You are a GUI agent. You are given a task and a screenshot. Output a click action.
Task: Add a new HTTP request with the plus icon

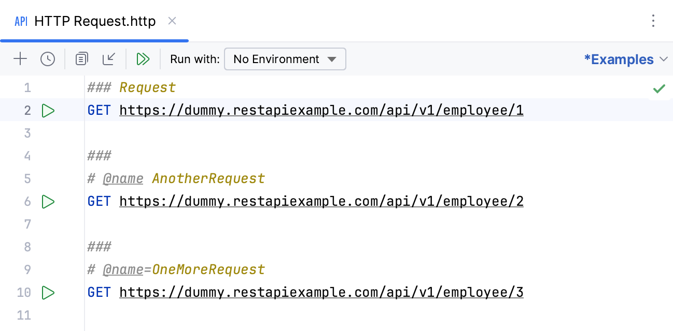(20, 59)
